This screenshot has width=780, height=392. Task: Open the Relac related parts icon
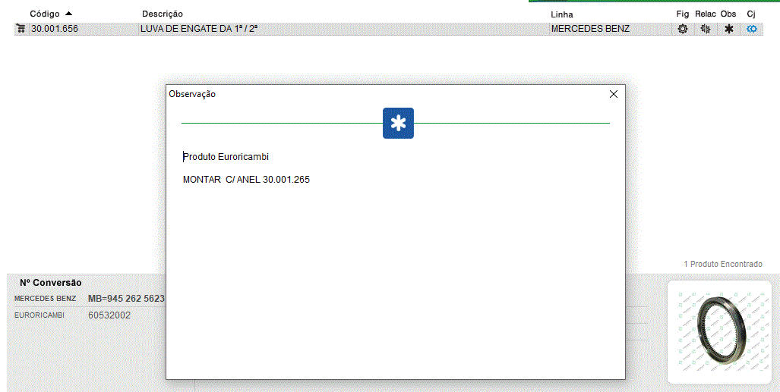706,29
